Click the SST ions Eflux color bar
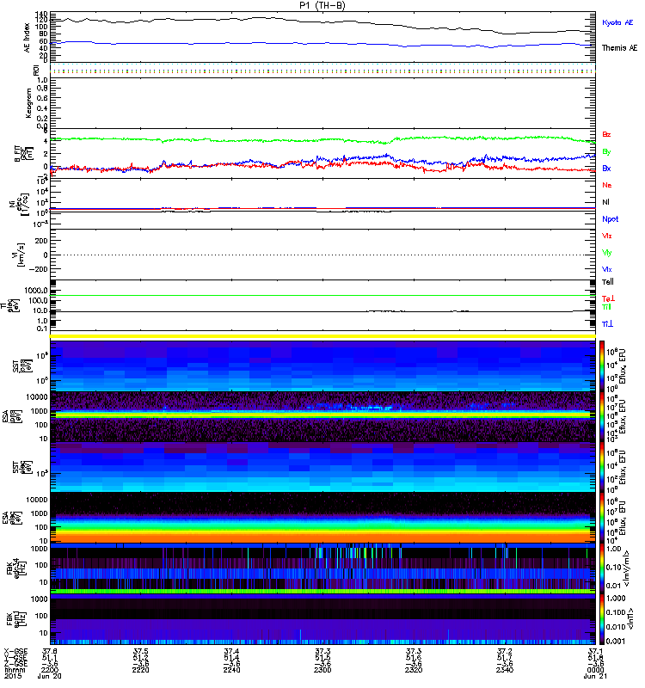Image resolution: width=645 pixels, height=688 pixels. tap(602, 365)
